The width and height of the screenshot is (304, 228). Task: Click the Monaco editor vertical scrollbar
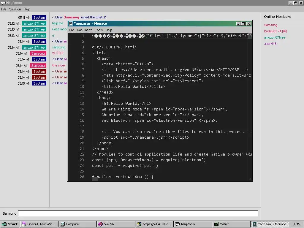pyautogui.click(x=250, y=107)
